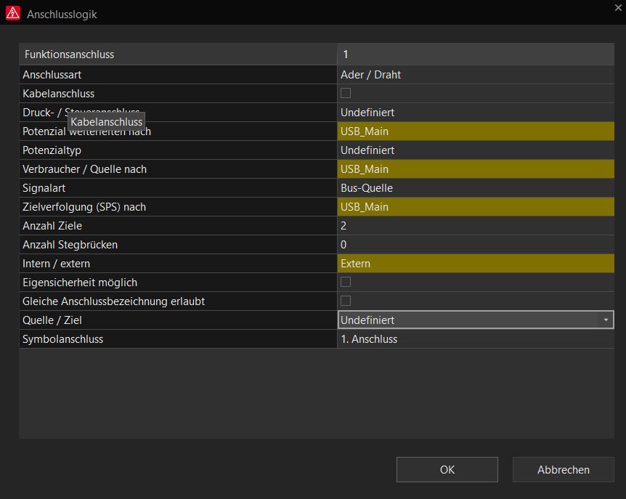Select 'Gleiche Anschlussbezeichnung erlaubt' row label
626x499 pixels.
(178, 301)
